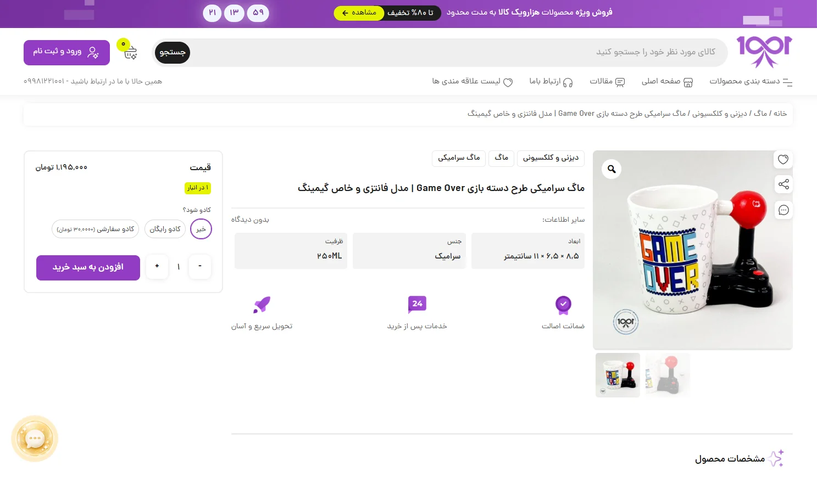The image size is (817, 477).
Task: Open لیست علاقه مندی ها menu item
Action: point(473,81)
